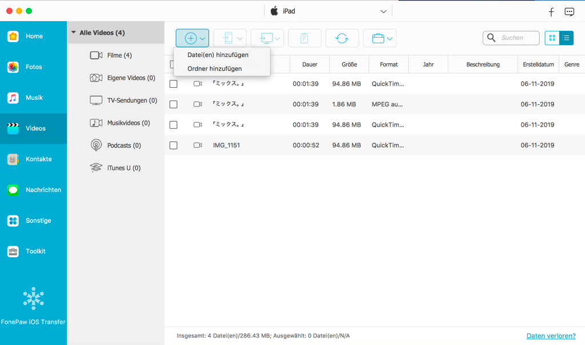Viewport: 585px width, 345px height.
Task: Click the Home sidebar icon
Action: [13, 36]
